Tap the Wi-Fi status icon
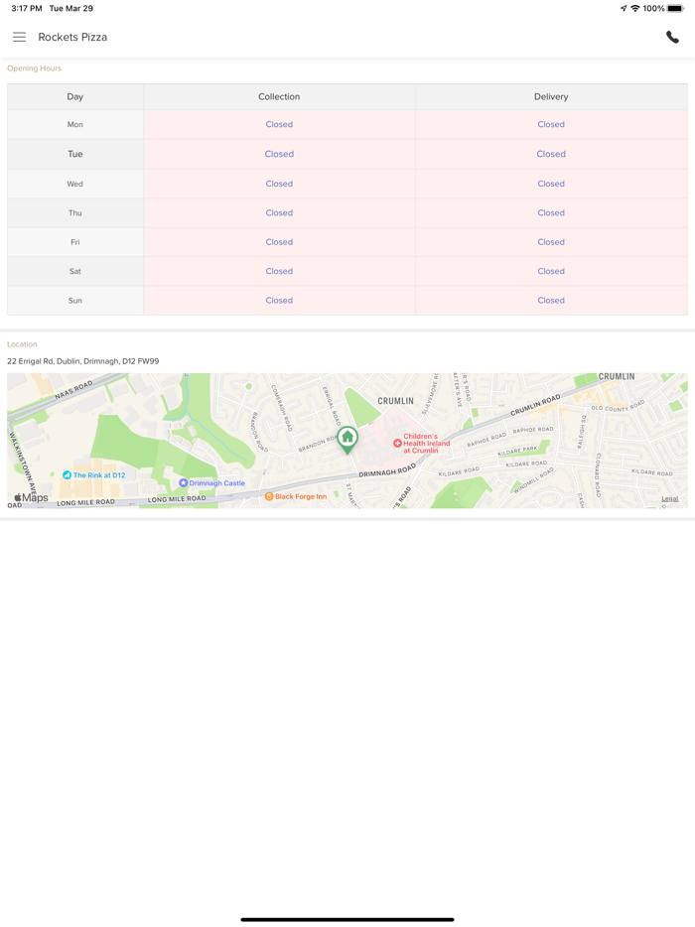The height and width of the screenshot is (927, 695). [635, 8]
